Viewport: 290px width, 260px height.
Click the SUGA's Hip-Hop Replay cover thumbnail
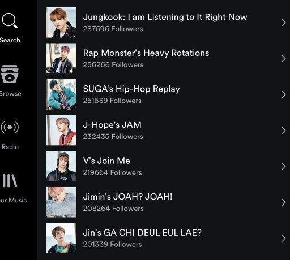61,94
